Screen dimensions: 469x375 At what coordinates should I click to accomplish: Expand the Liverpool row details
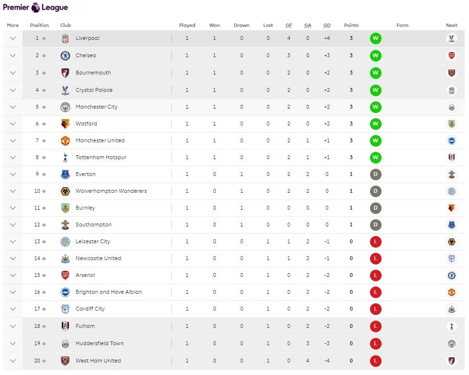(x=13, y=38)
